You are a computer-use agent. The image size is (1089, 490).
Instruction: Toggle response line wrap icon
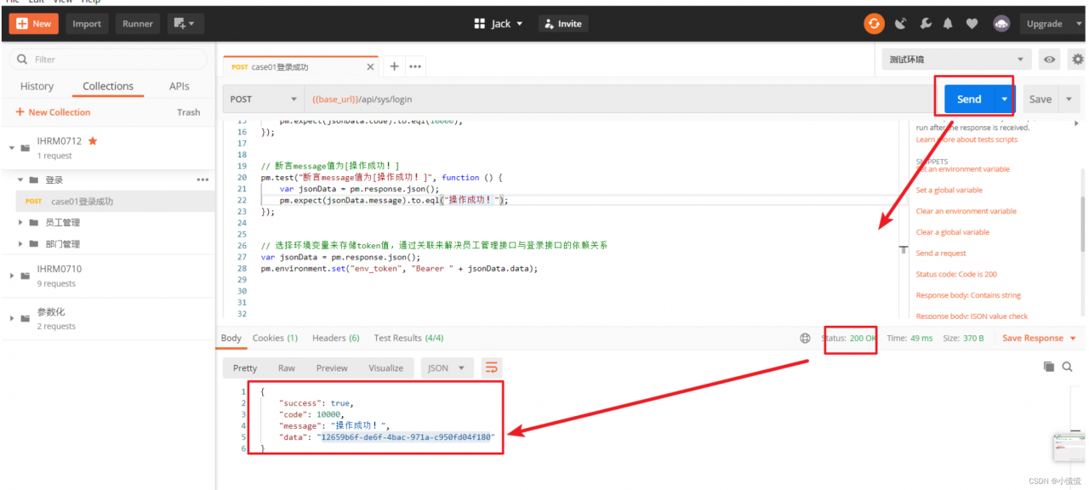(x=491, y=368)
